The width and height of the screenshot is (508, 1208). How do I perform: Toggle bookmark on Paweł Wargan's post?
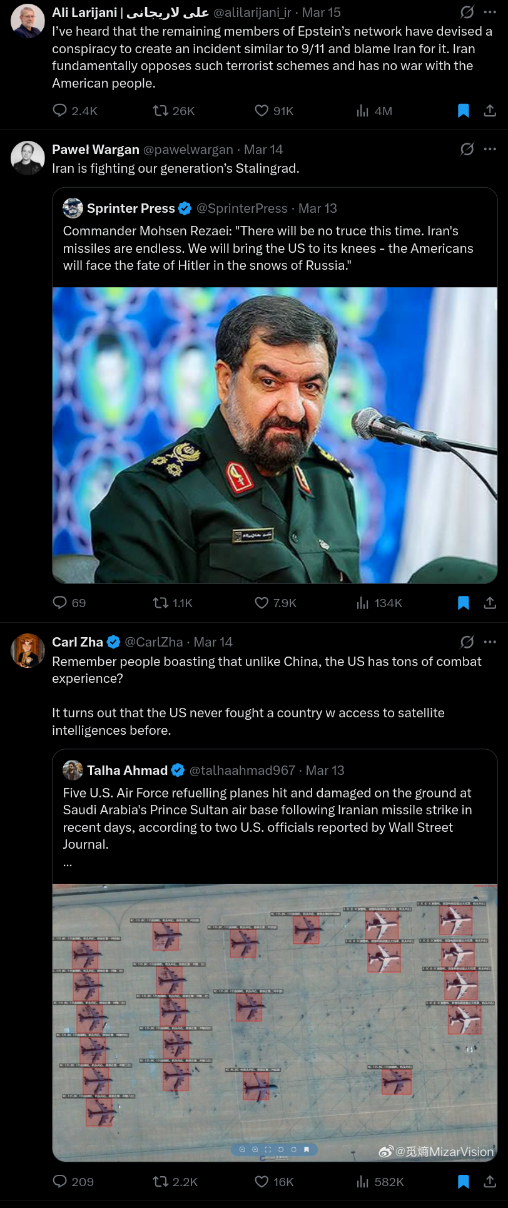[464, 603]
